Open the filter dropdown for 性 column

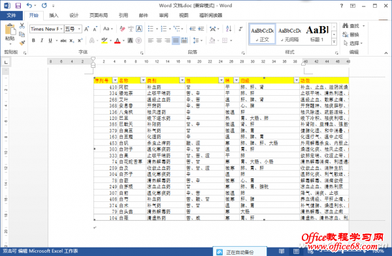pos(221,80)
